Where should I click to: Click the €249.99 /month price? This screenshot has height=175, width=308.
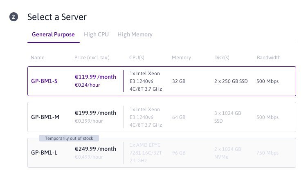[95, 149]
